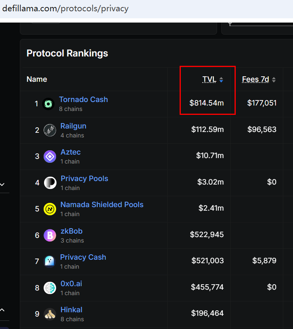The height and width of the screenshot is (329, 293).
Task: Click the zkBob protocol logo
Action: 50,235
